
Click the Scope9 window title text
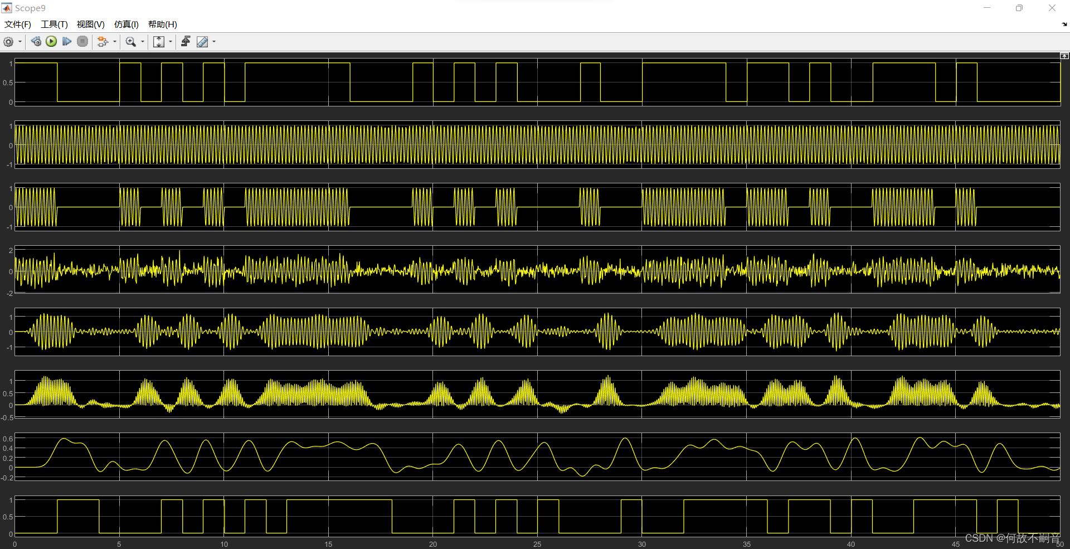click(30, 8)
